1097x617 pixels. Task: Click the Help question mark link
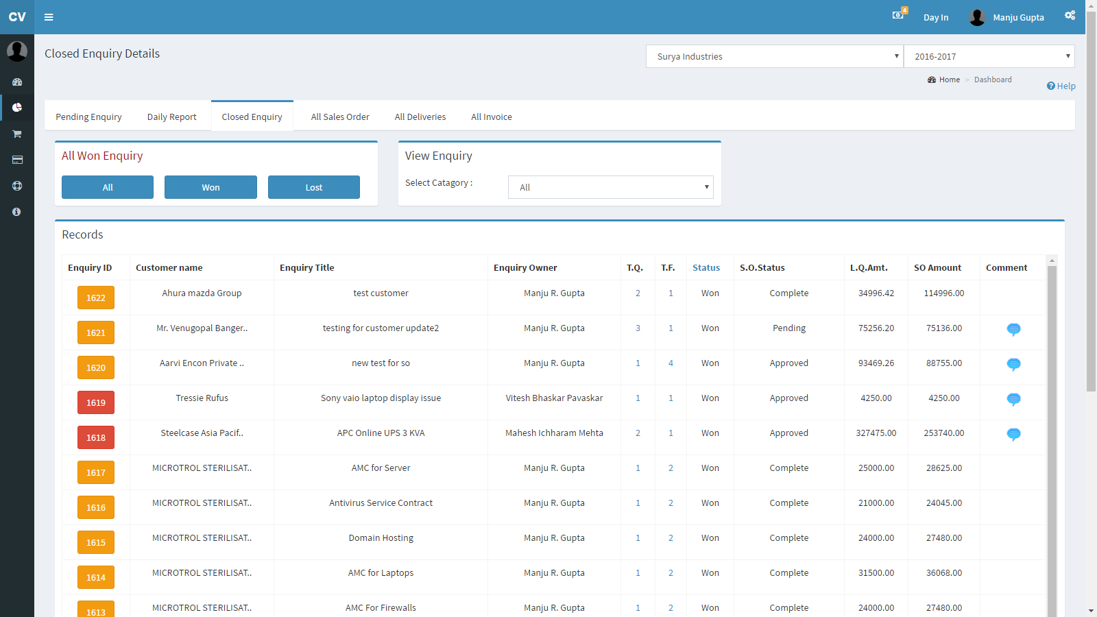[1061, 86]
